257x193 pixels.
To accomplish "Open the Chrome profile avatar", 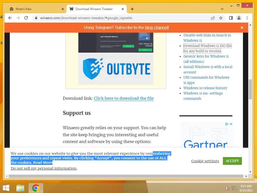I will pos(239,18).
